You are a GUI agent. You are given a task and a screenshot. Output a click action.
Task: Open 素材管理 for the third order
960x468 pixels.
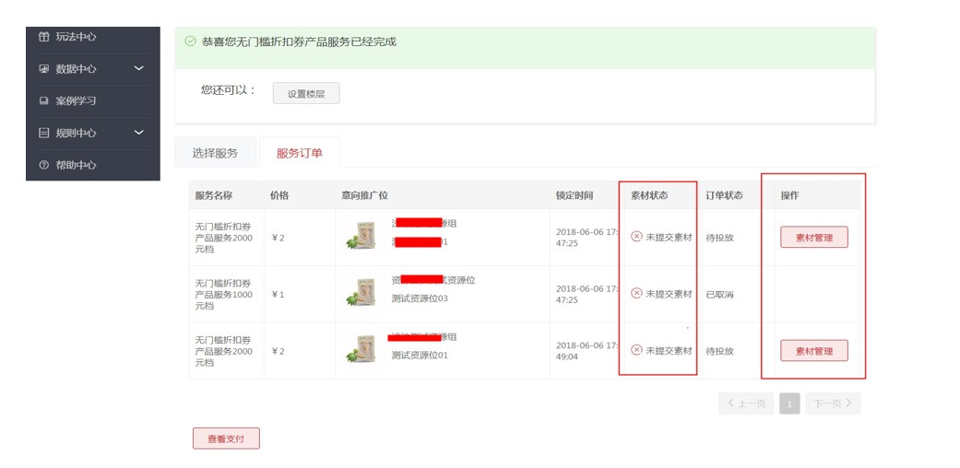pos(814,351)
